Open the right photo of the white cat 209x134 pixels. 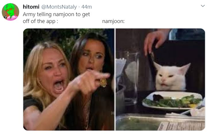click(x=160, y=79)
